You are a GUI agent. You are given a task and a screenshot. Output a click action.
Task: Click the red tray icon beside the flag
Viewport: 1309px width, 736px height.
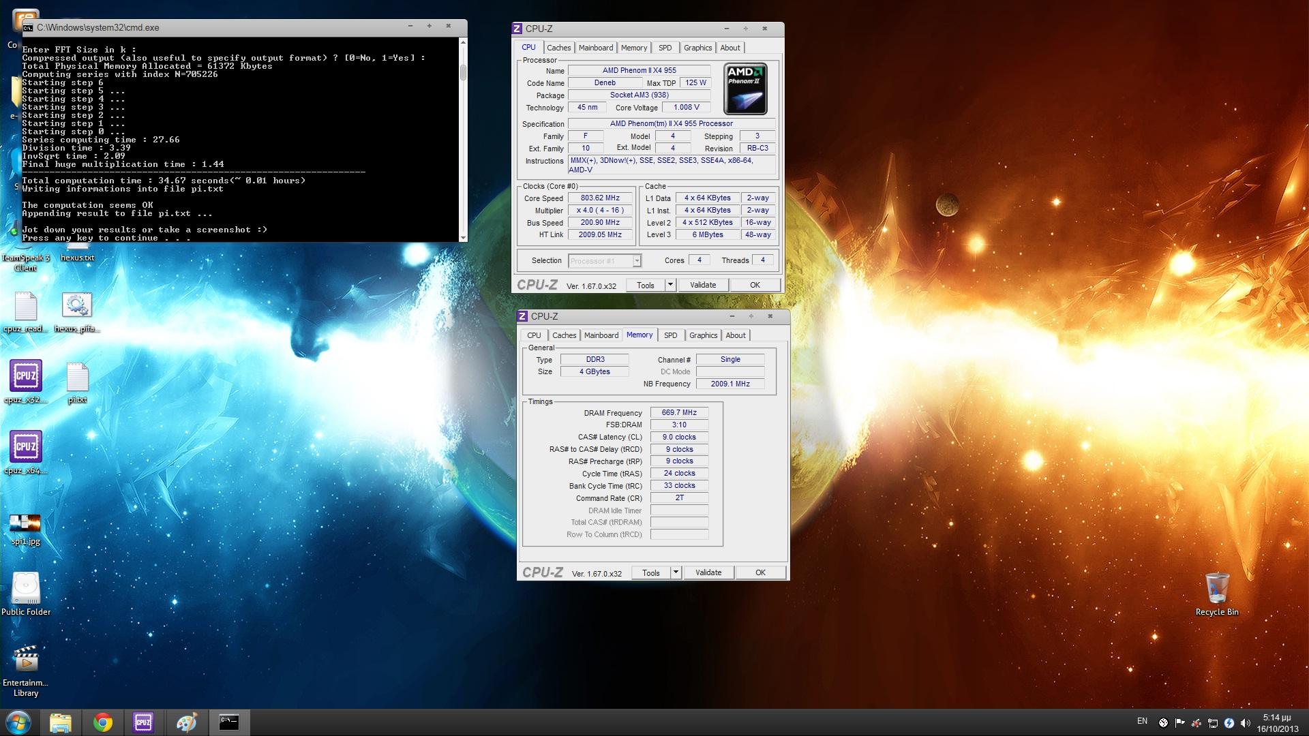(1196, 723)
